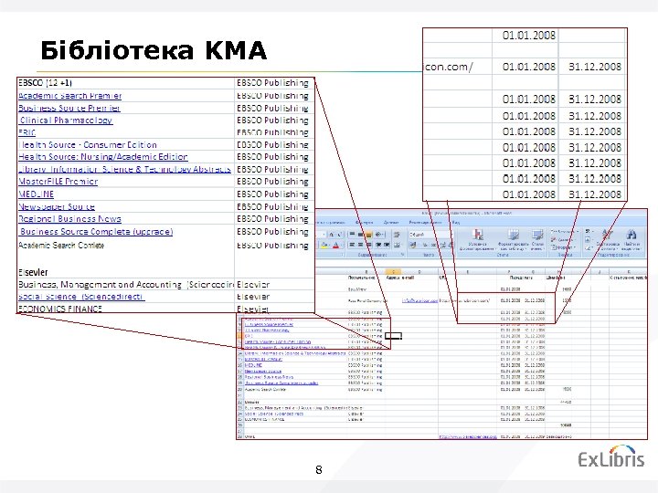Click the Decrease Font Size icon
The image size is (658, 493).
(x=339, y=235)
